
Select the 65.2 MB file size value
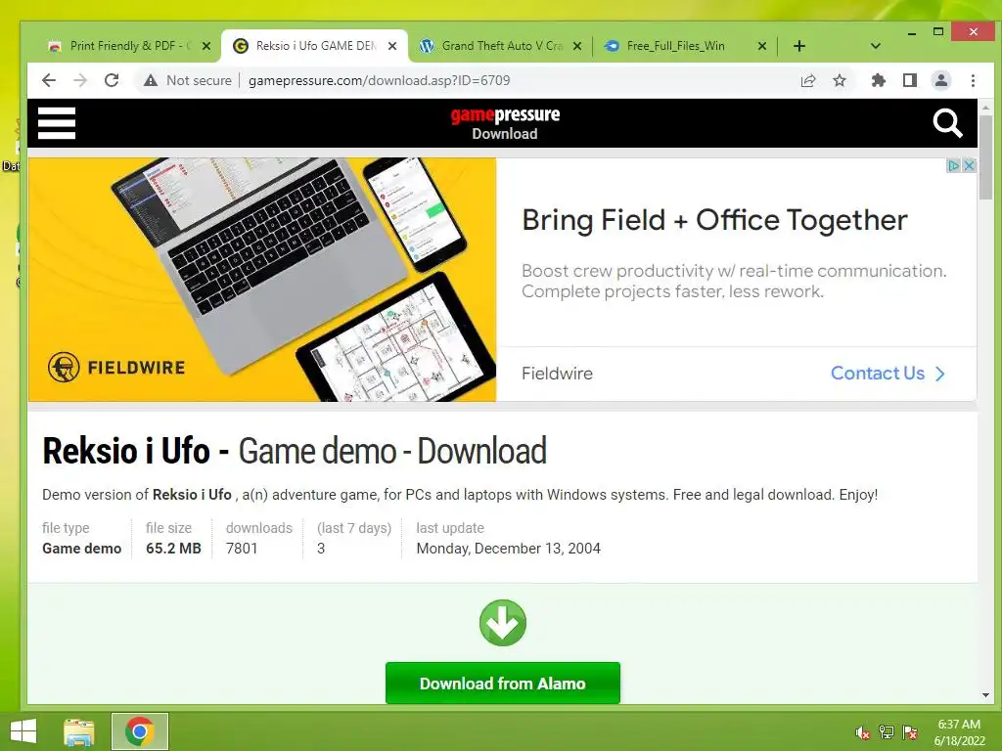point(173,549)
